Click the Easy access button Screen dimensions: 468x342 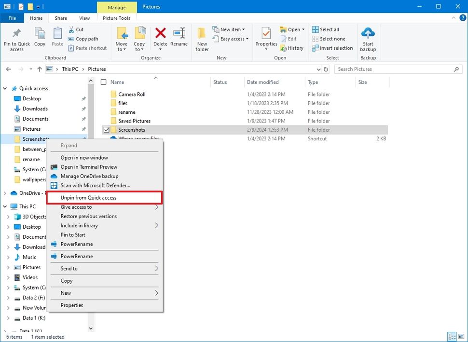231,39
